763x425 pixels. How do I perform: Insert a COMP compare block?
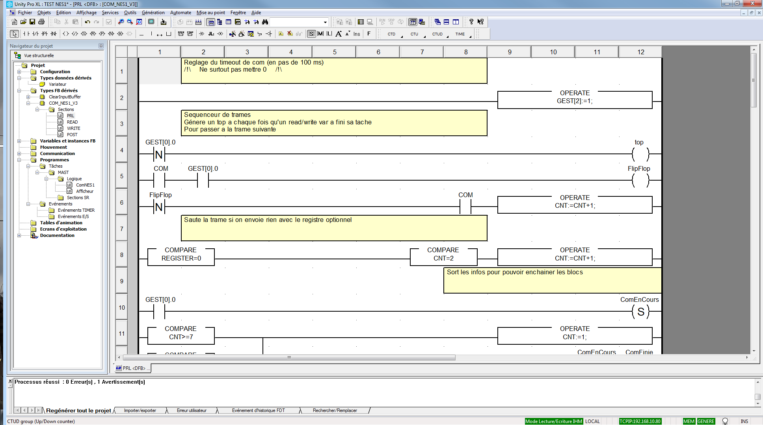click(x=190, y=34)
